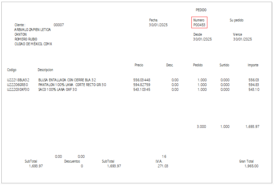
Task: Click the Descuentos value 0
Action: (82, 166)
